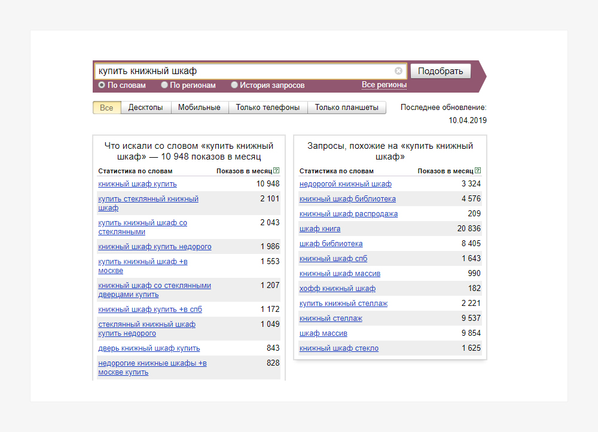Screen dimensions: 598x432
Task: Click help icon in left table header
Action: tap(276, 171)
